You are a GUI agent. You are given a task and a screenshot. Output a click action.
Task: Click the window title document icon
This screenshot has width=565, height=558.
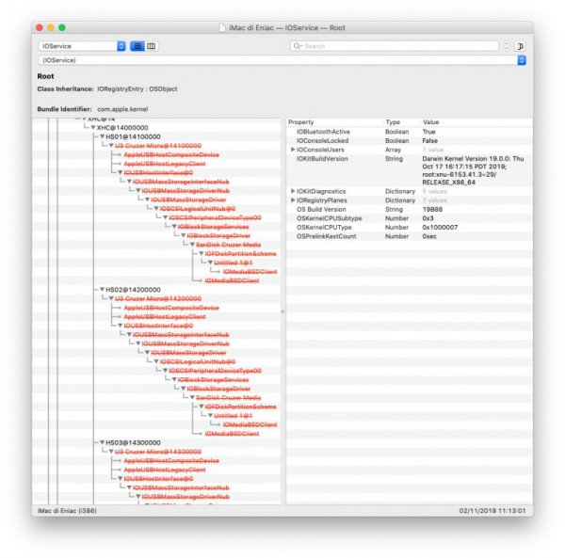click(222, 27)
